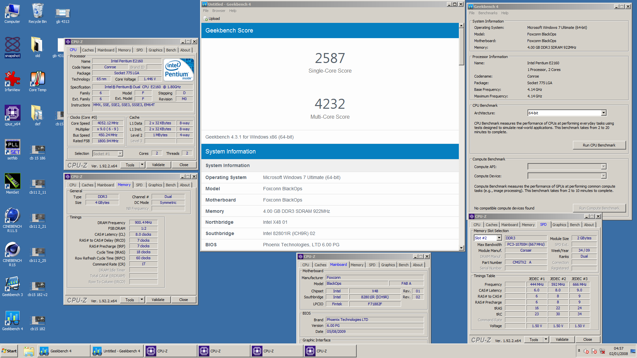Open the old folder icon
This screenshot has height=358, width=637.
click(x=37, y=47)
